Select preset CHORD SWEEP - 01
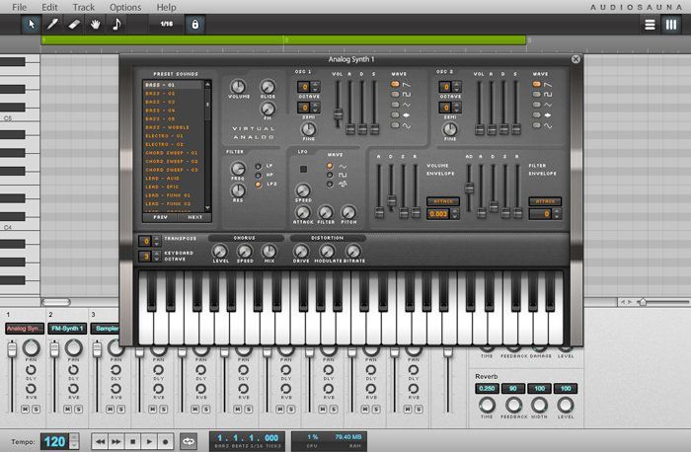 pyautogui.click(x=173, y=153)
